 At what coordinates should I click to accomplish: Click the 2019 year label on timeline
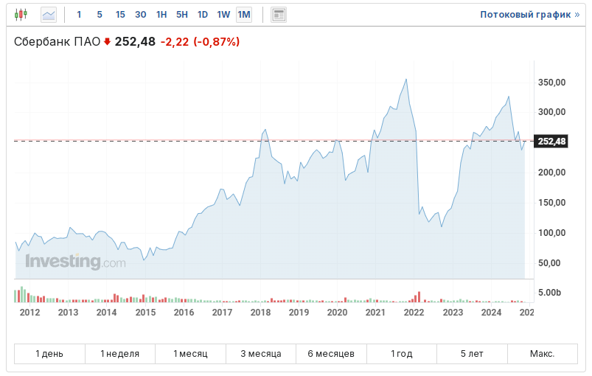click(299, 312)
